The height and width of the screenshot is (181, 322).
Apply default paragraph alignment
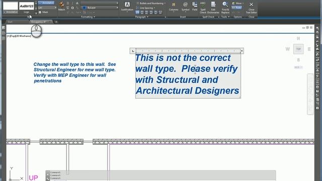(x=137, y=13)
